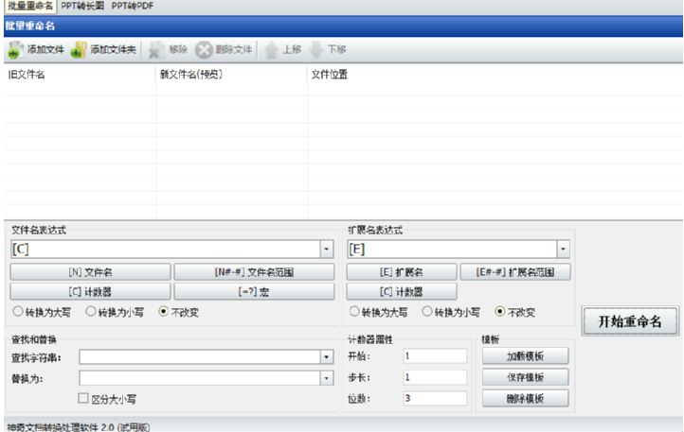Click the [N#-#] 文件名范围 button
Viewport: 684px width, 432px height.
254,272
